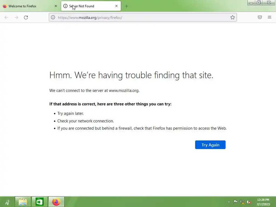
Task: Click the mozilla.org URL address field
Action: [143, 18]
